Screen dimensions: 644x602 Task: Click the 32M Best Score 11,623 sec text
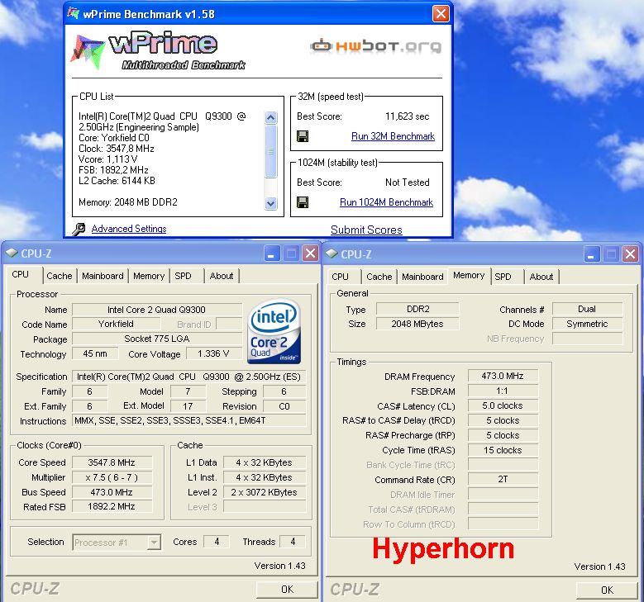pos(408,116)
